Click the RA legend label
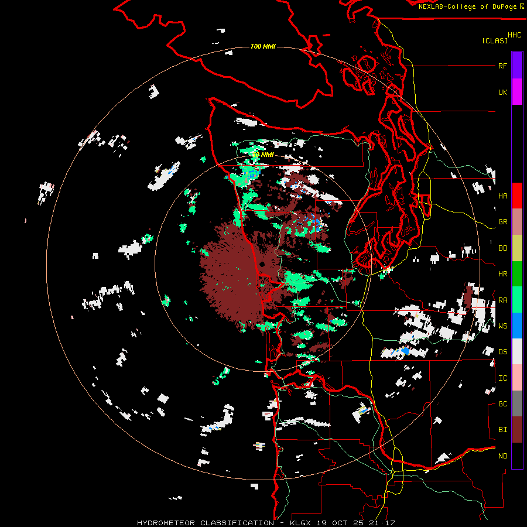The width and height of the screenshot is (527, 527). point(502,300)
